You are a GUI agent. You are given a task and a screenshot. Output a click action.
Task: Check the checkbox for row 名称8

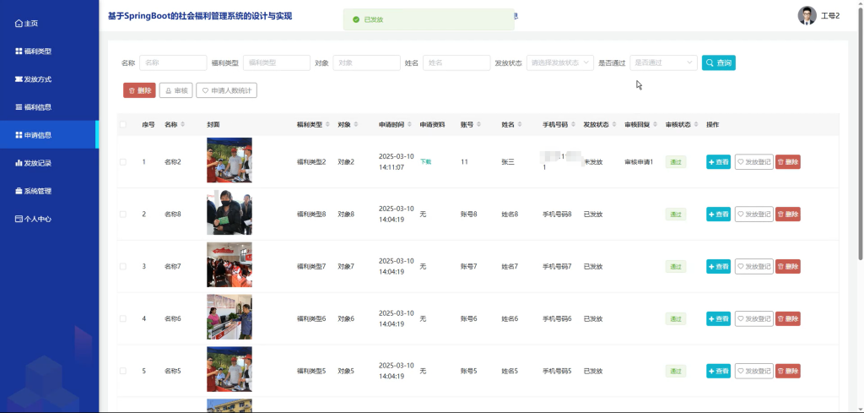tap(123, 214)
